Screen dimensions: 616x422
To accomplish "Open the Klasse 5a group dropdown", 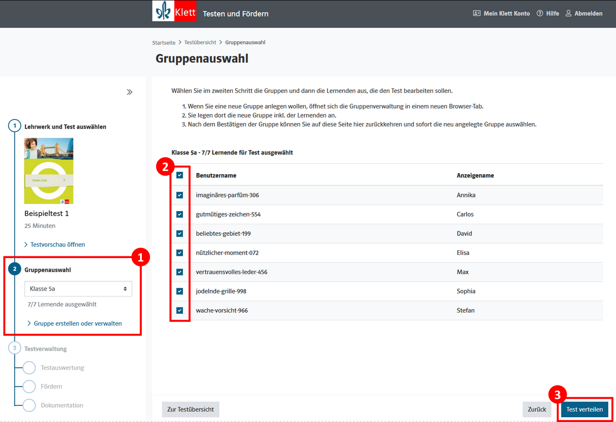I will (78, 289).
